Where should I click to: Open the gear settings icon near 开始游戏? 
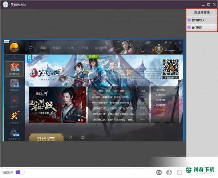(83, 138)
